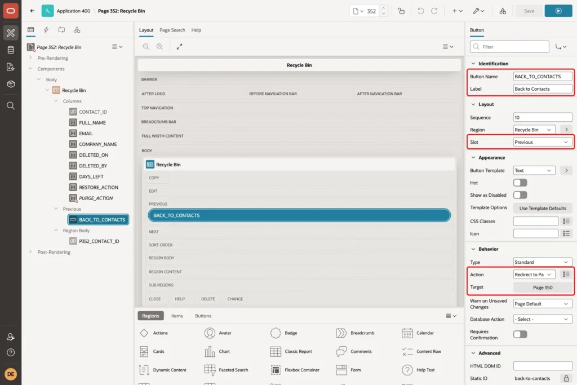Click in the property Filter field
Image resolution: width=577 pixels, height=385 pixels.
tap(509, 47)
